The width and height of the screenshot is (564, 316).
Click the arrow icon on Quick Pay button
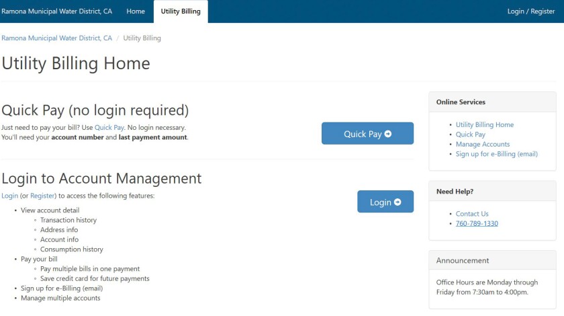pyautogui.click(x=388, y=134)
